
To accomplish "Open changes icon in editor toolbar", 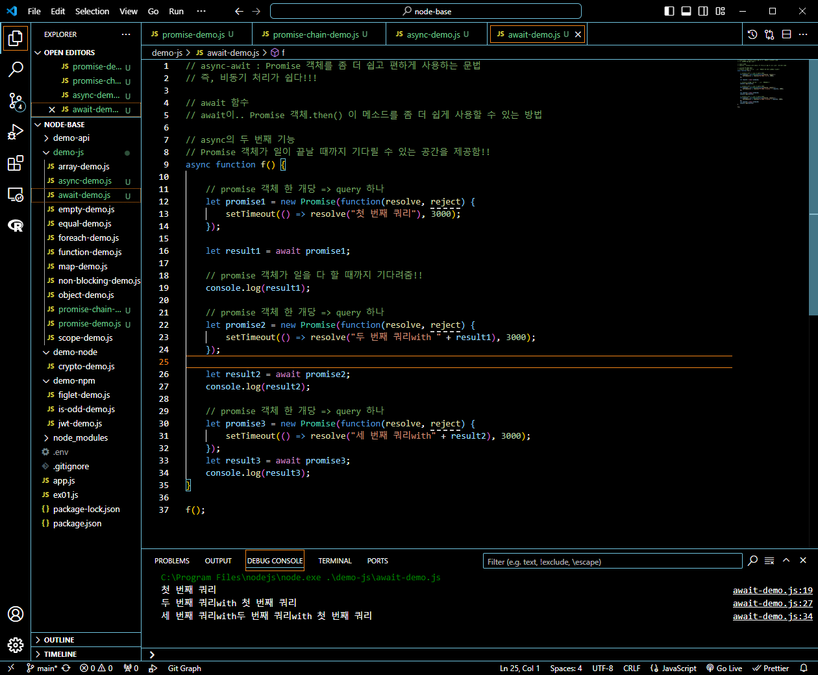I will [769, 34].
